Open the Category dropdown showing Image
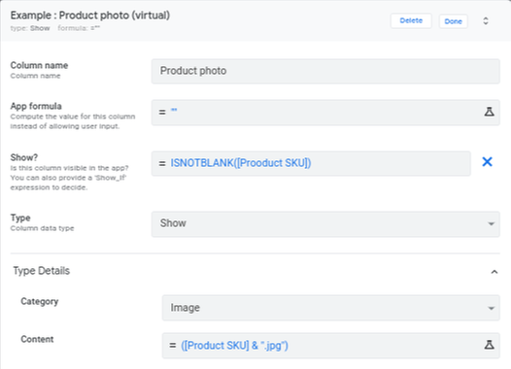Screen dimensions: 511x369 click(330, 308)
